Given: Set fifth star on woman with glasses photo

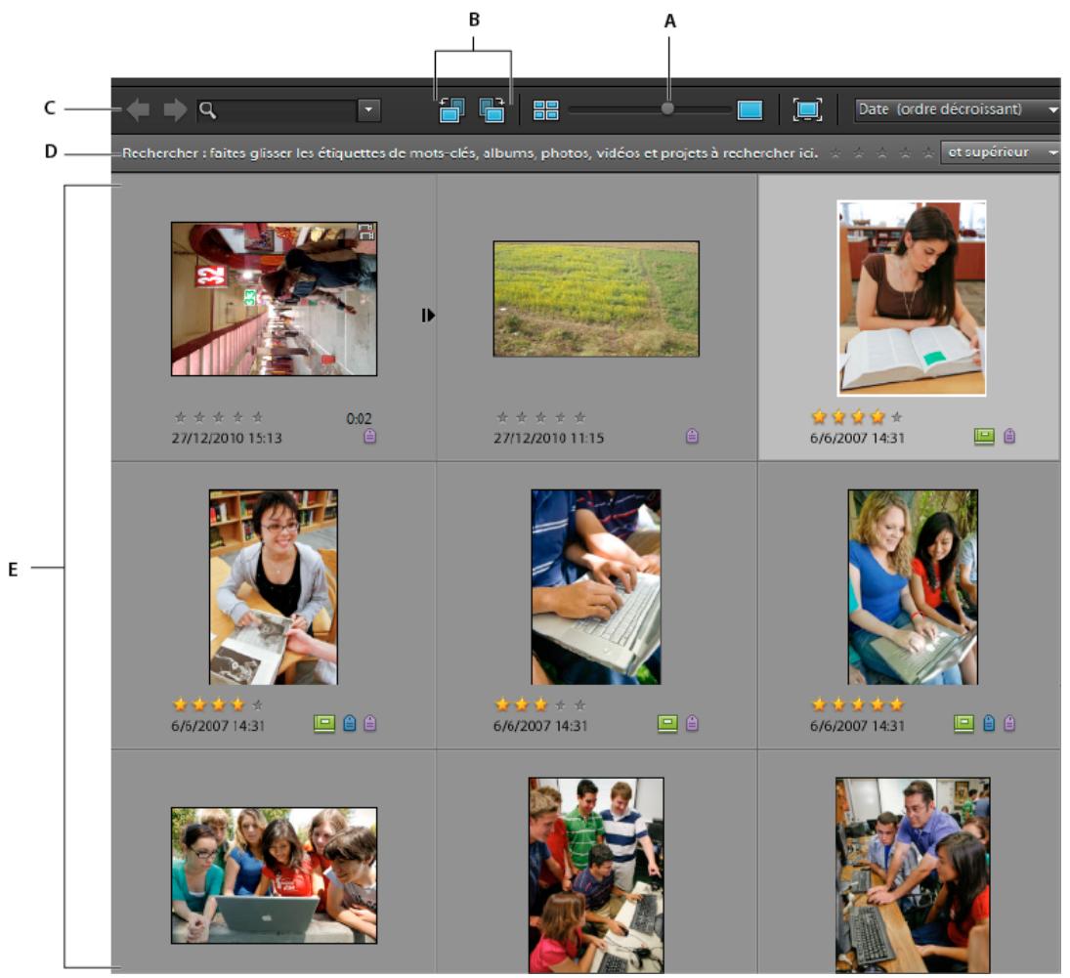Looking at the screenshot, I should 257,704.
